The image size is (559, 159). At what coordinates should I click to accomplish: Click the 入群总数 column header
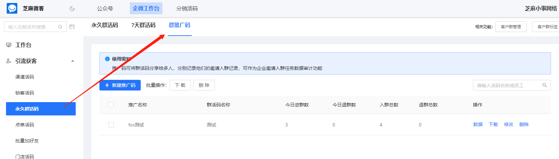389,105
